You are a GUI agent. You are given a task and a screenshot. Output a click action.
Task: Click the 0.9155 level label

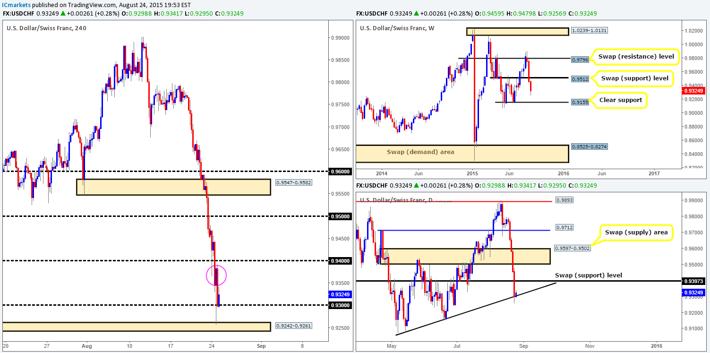pyautogui.click(x=581, y=102)
